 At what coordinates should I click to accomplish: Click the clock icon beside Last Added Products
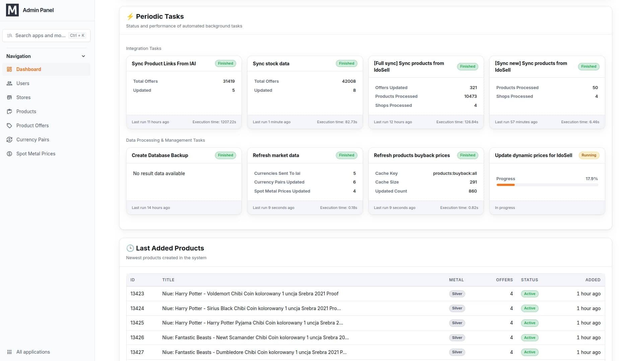(x=130, y=248)
